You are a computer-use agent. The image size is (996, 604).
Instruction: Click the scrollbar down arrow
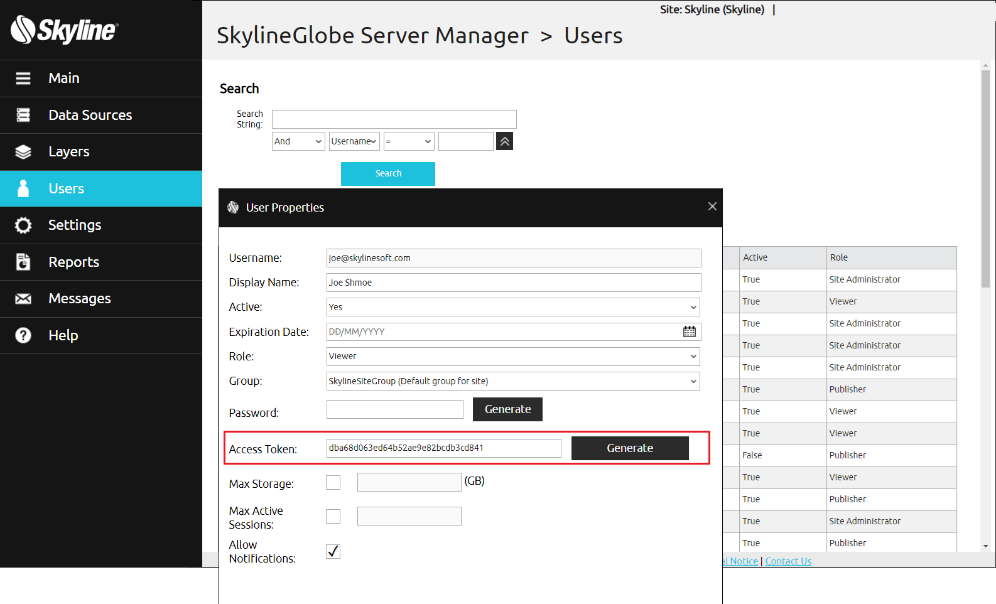(985, 546)
